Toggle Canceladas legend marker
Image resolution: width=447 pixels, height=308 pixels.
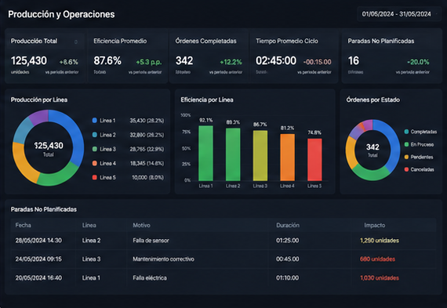tap(406, 169)
